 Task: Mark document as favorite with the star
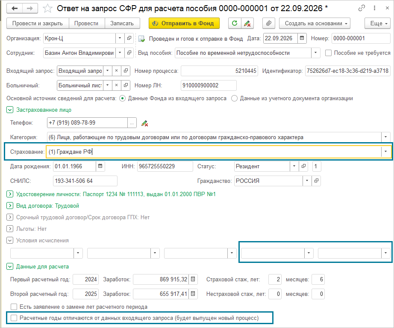[47, 9]
